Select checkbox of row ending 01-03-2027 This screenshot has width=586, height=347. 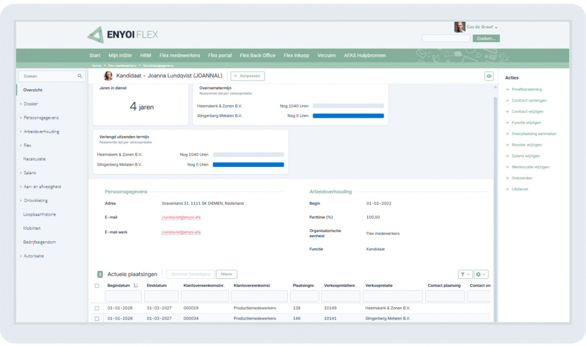[97, 318]
